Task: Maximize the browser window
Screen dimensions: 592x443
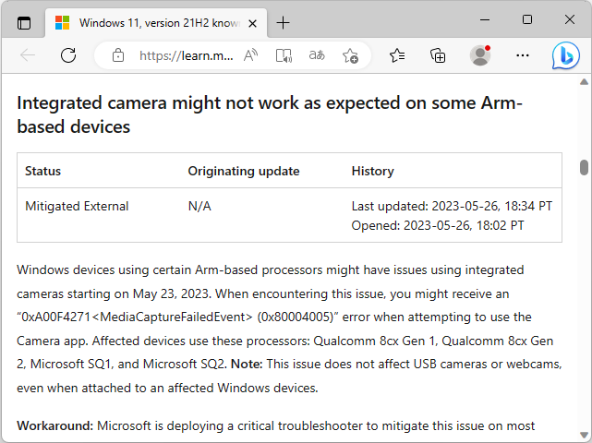Action: click(x=527, y=19)
